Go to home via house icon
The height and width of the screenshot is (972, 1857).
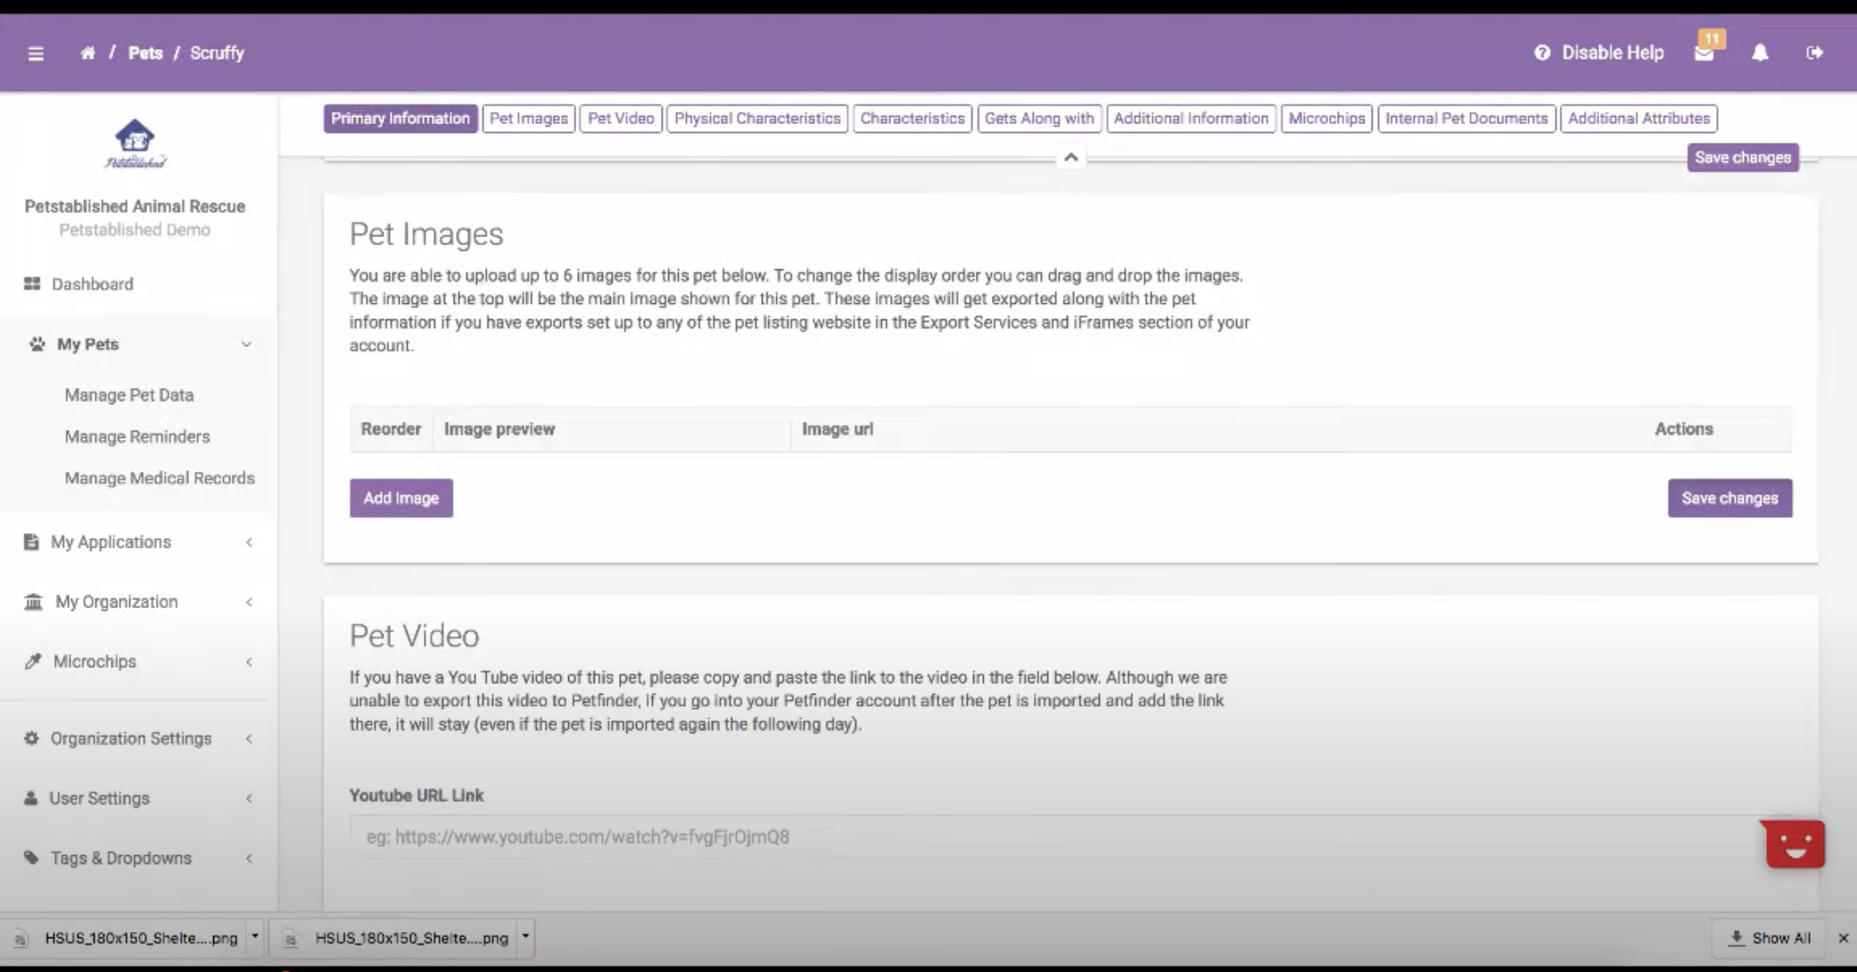click(87, 54)
